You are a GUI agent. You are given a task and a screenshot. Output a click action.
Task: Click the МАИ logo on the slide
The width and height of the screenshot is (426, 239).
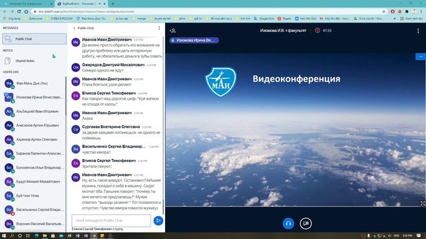click(x=220, y=82)
